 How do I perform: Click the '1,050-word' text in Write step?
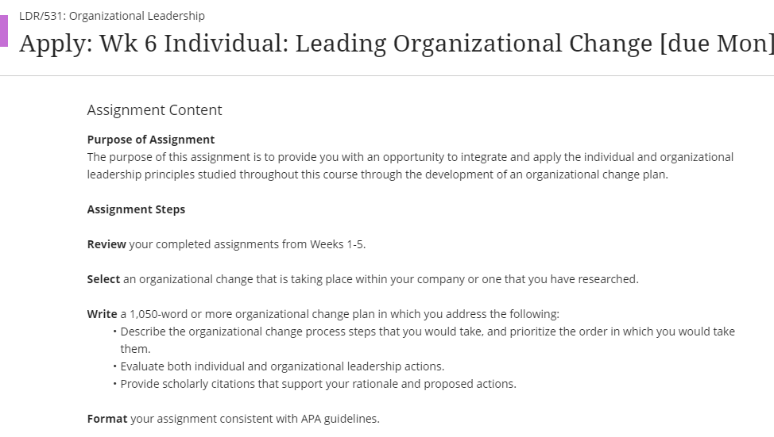(158, 314)
